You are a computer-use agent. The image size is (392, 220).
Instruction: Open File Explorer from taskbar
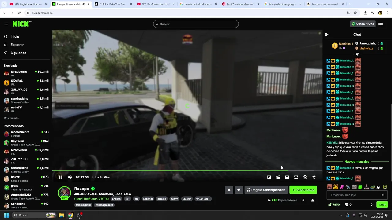tap(61, 215)
